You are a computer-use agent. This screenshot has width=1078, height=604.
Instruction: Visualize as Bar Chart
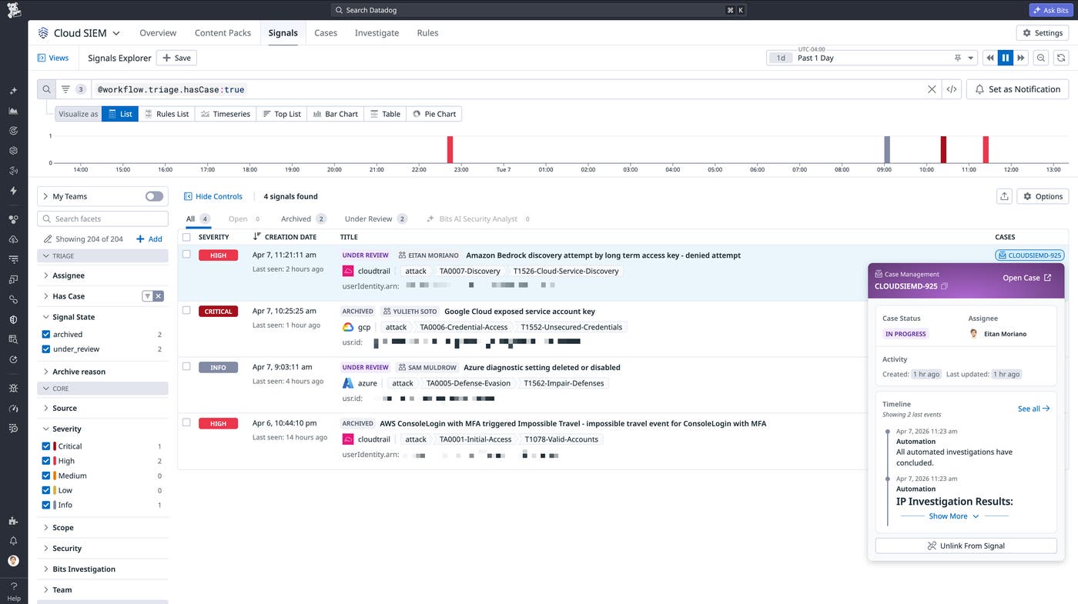pos(336,114)
